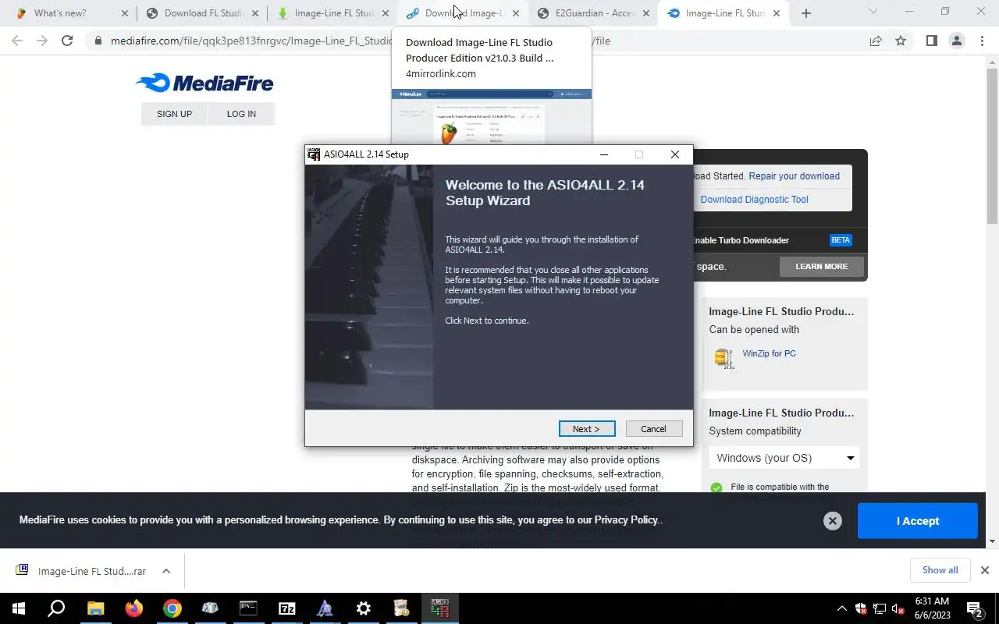Close the downloads bar
This screenshot has height=624, width=999.
984,570
